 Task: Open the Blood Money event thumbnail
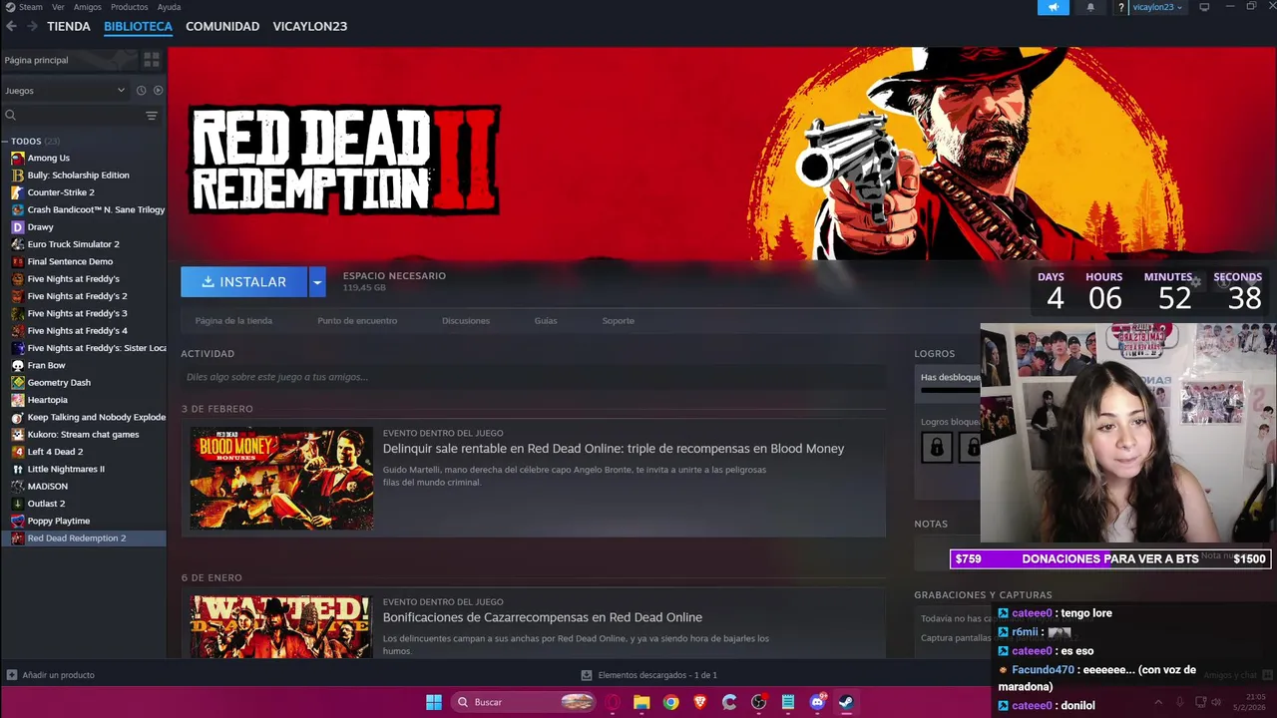[x=281, y=479]
